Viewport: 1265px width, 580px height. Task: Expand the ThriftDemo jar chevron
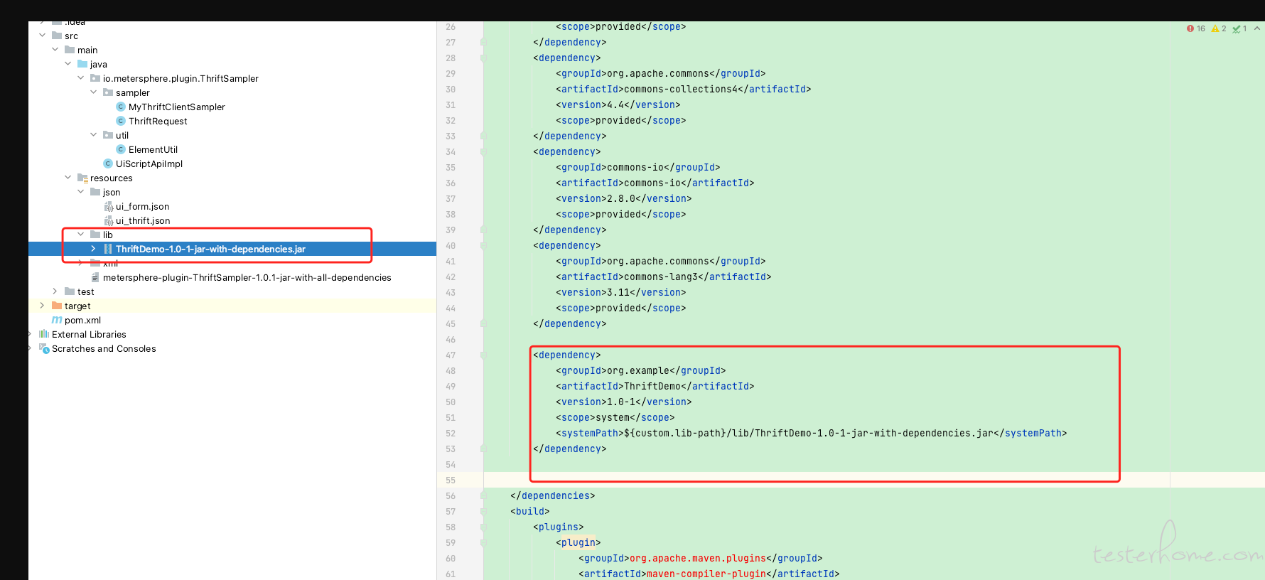[93, 248]
